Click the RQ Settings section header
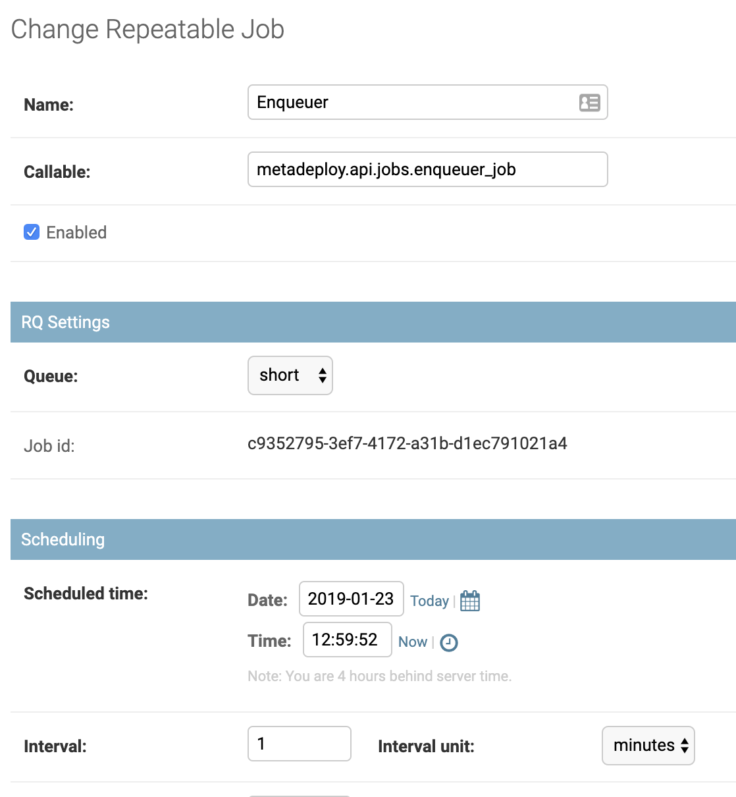Image resolution: width=736 pixels, height=797 pixels. [x=65, y=322]
